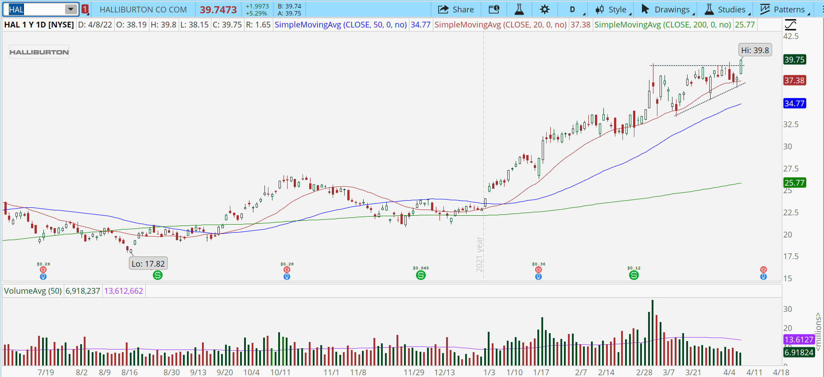Click the SimpleMovingAvg (CLOSE, 20, 0, no) label
This screenshot has width=824, height=377.
501,25
